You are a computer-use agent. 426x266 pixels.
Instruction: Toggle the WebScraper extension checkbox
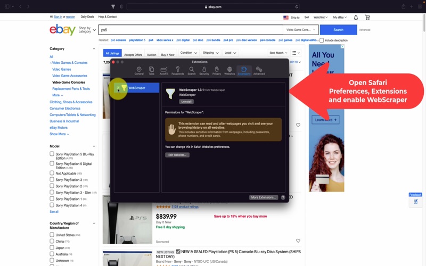[x=118, y=88]
